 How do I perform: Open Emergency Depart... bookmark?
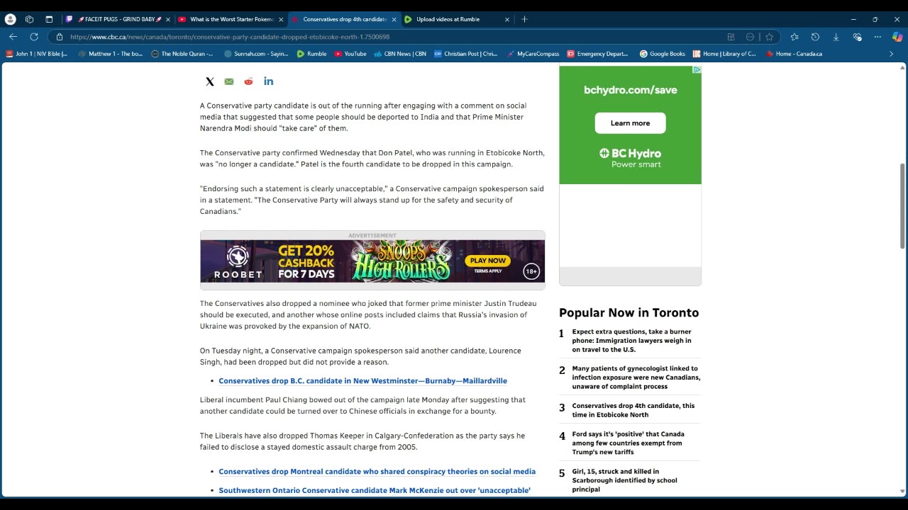coord(597,54)
